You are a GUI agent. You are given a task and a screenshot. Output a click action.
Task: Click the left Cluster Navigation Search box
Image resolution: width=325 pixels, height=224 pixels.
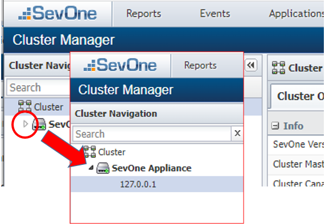click(x=39, y=88)
